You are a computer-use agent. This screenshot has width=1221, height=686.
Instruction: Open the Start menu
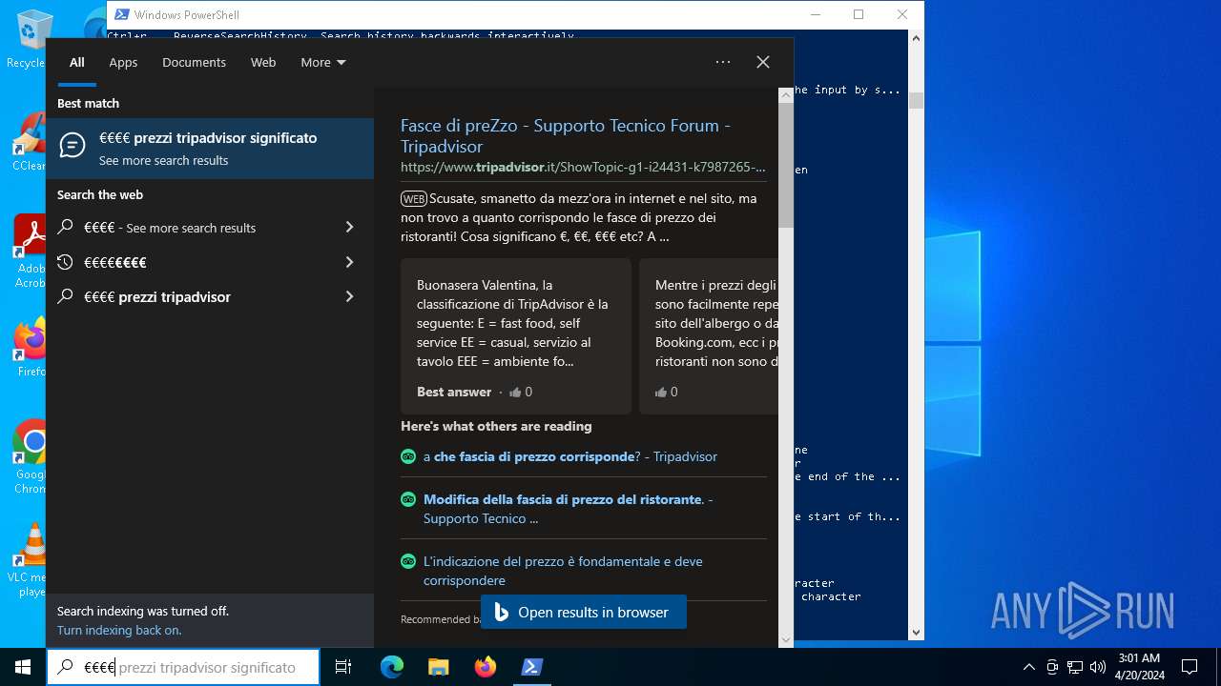coord(23,667)
